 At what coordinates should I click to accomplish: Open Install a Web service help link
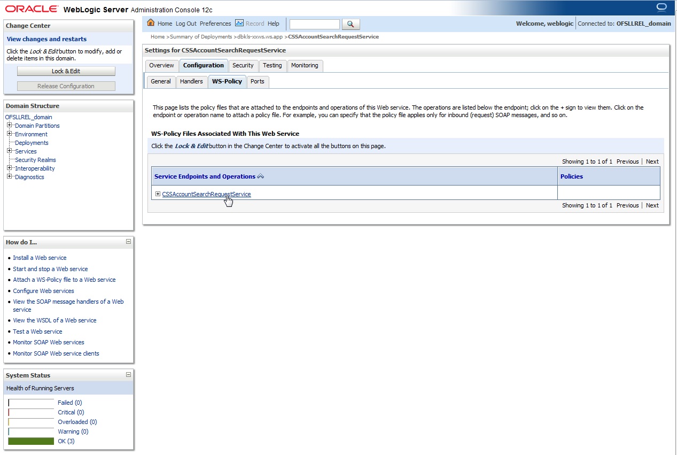pyautogui.click(x=40, y=258)
